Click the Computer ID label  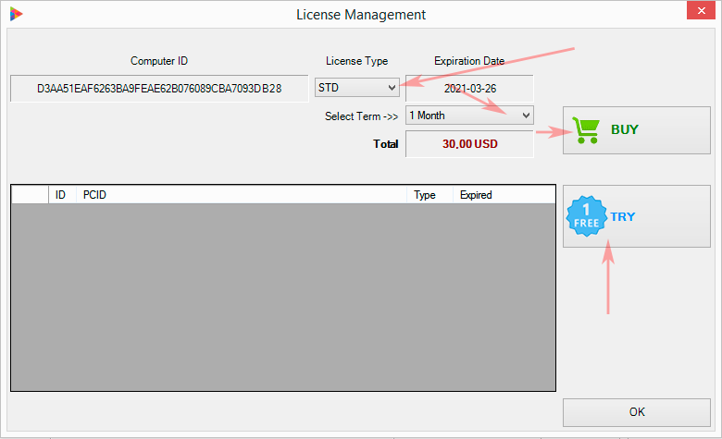159,61
